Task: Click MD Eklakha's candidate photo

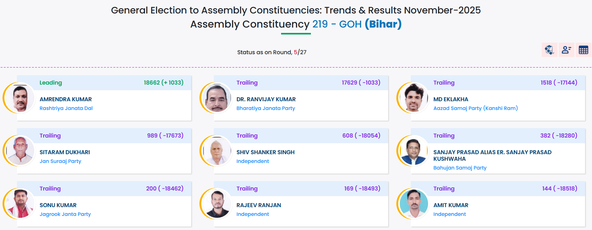Action: point(414,98)
